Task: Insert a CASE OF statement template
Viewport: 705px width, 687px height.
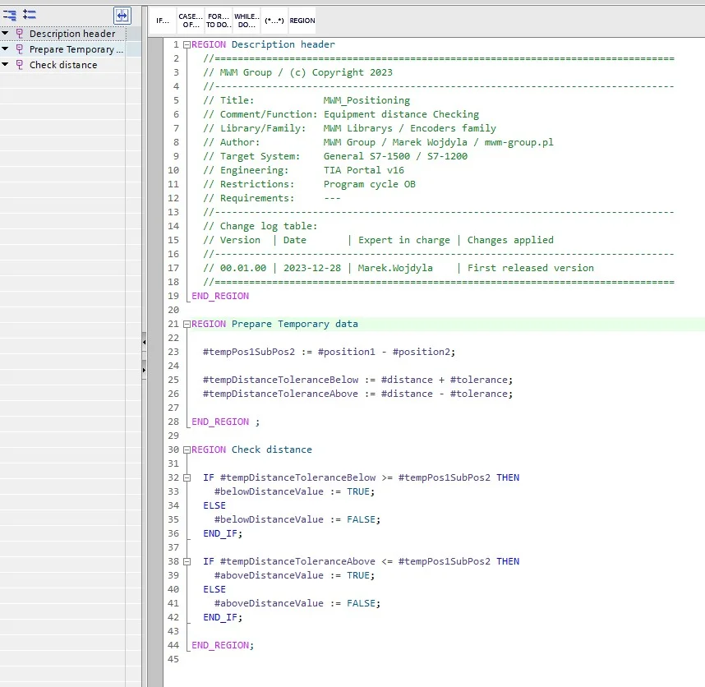Action: coord(190,21)
